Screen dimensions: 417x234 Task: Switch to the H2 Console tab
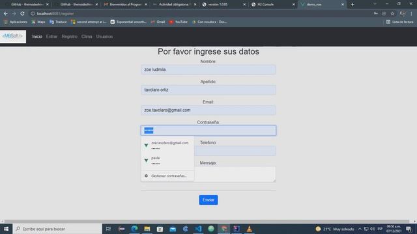point(273,5)
